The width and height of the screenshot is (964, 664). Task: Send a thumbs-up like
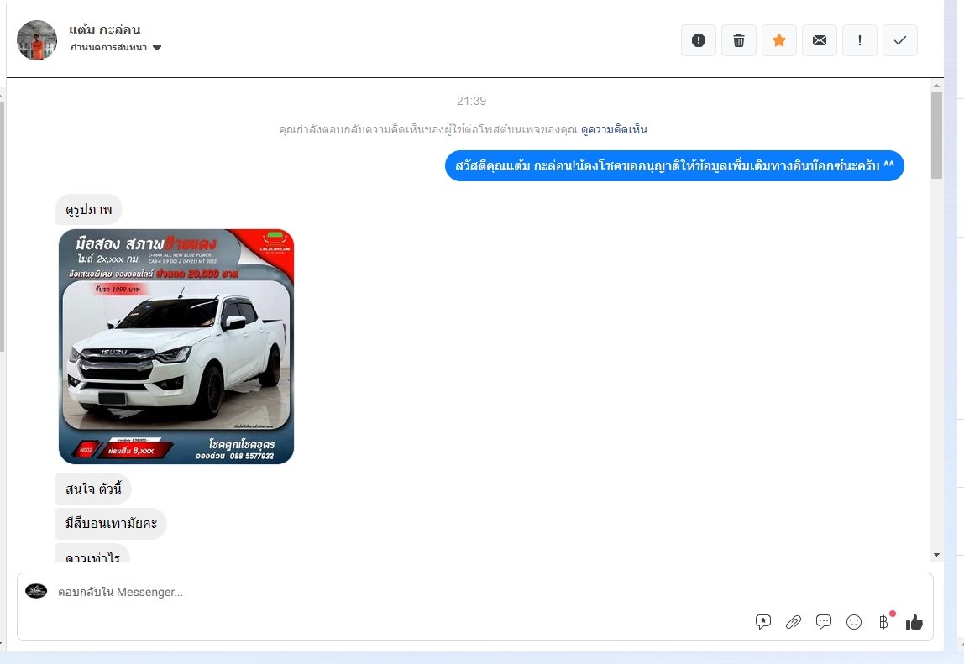[x=914, y=622]
